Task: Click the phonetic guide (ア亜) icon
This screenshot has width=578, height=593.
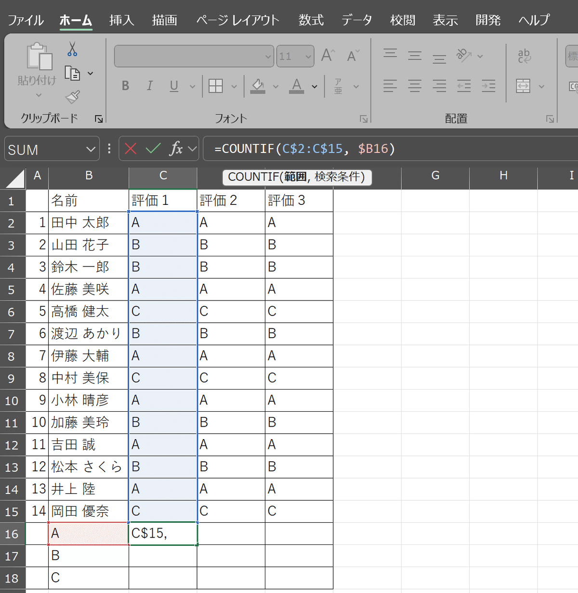Action: [x=338, y=87]
